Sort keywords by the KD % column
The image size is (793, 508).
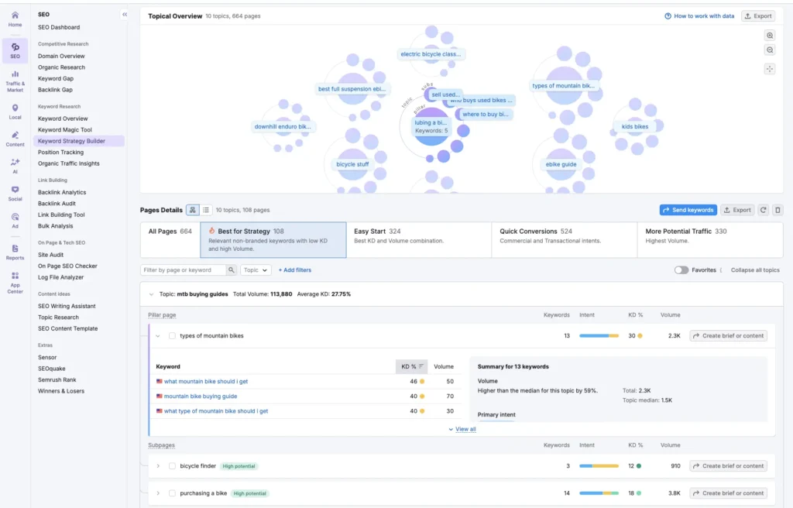tap(410, 366)
